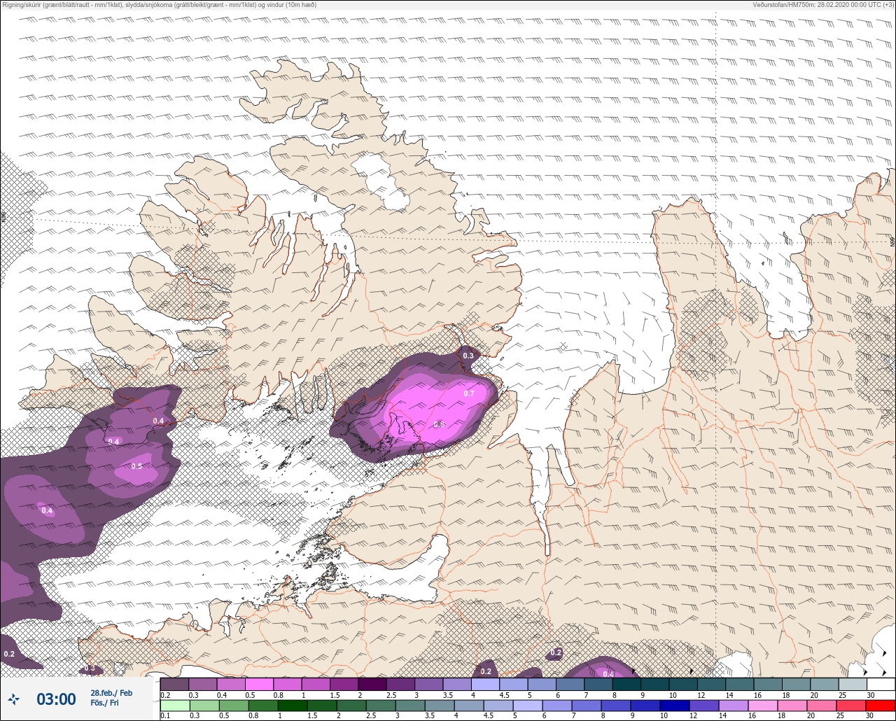Click the '28.feb./ Feb' date text
Image resolution: width=896 pixels, height=721 pixels.
coord(111,693)
